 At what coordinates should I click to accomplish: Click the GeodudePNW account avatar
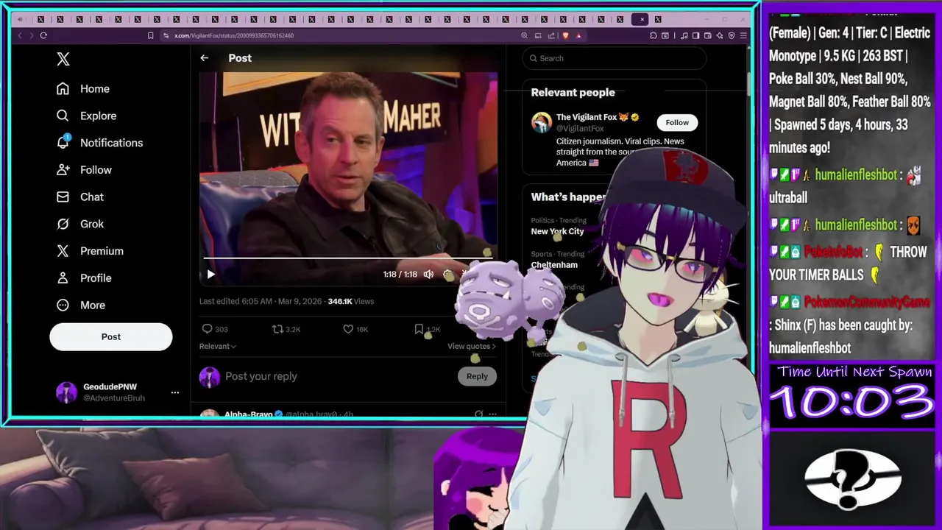67,392
